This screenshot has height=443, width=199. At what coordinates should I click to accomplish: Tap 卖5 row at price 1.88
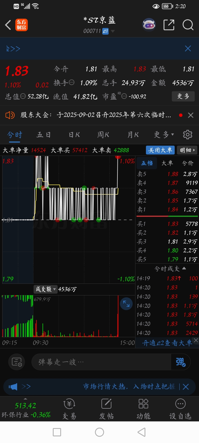[x=167, y=174]
